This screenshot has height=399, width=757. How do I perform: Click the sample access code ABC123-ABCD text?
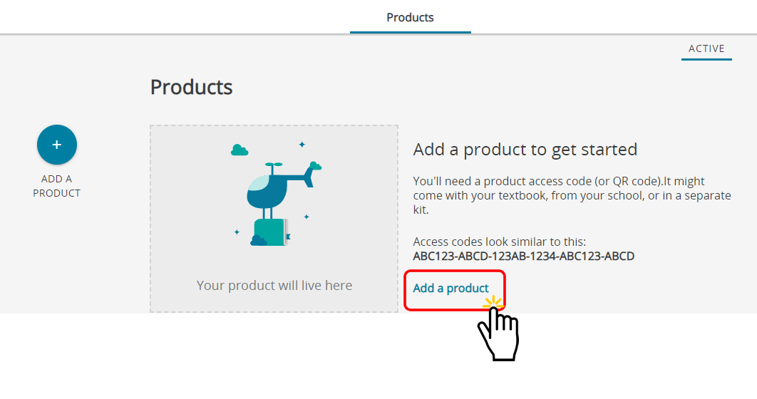[524, 256]
